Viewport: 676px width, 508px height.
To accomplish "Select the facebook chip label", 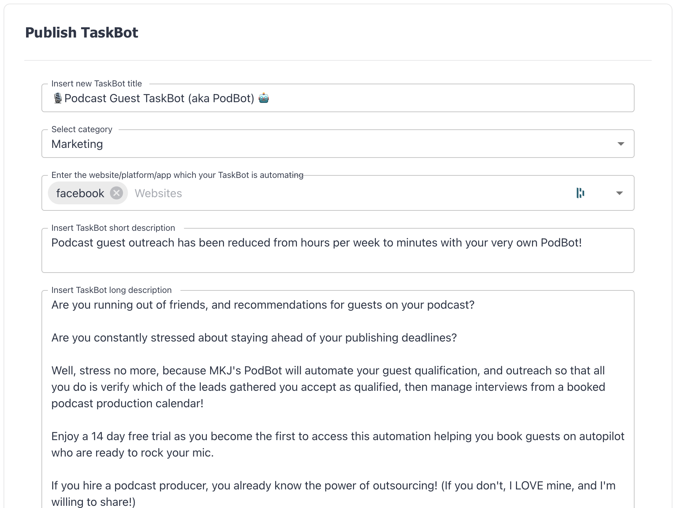I will (79, 193).
